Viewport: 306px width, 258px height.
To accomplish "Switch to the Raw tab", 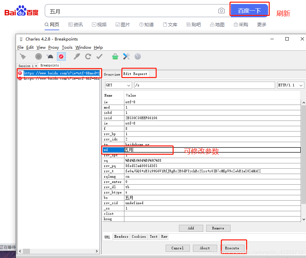I will 164,236.
